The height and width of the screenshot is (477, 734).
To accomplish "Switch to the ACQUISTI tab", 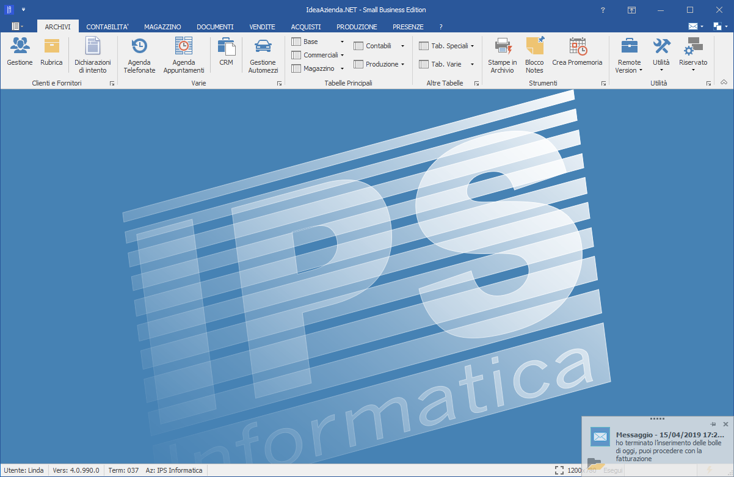I will pyautogui.click(x=306, y=27).
